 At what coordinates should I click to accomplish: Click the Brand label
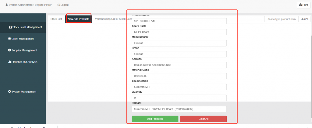(136, 48)
